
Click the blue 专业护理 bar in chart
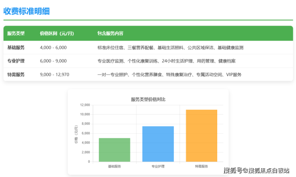pos(158,144)
